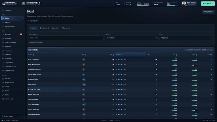The image size is (217, 122).
Task: Open Club Hub via its home icon
Action: pyautogui.click(x=3, y=10)
